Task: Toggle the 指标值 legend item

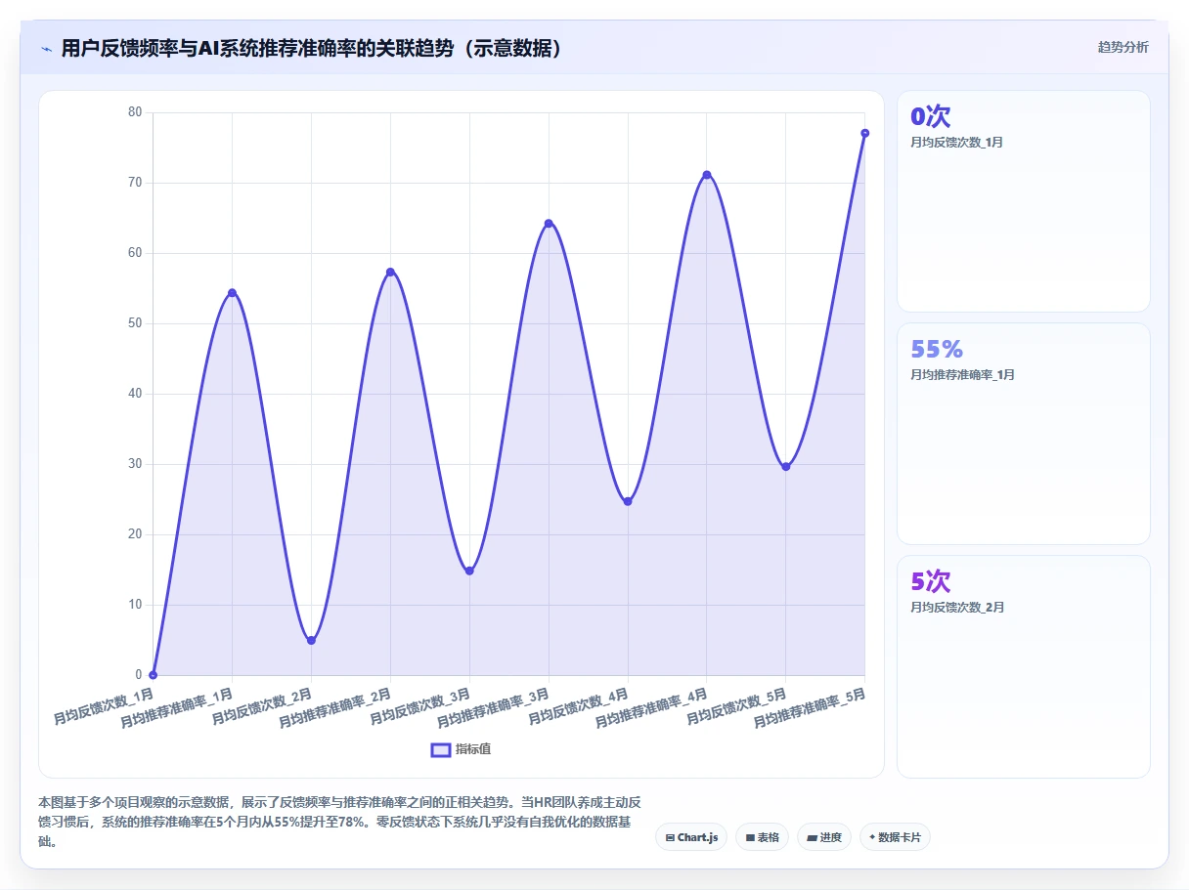Action: click(x=461, y=749)
